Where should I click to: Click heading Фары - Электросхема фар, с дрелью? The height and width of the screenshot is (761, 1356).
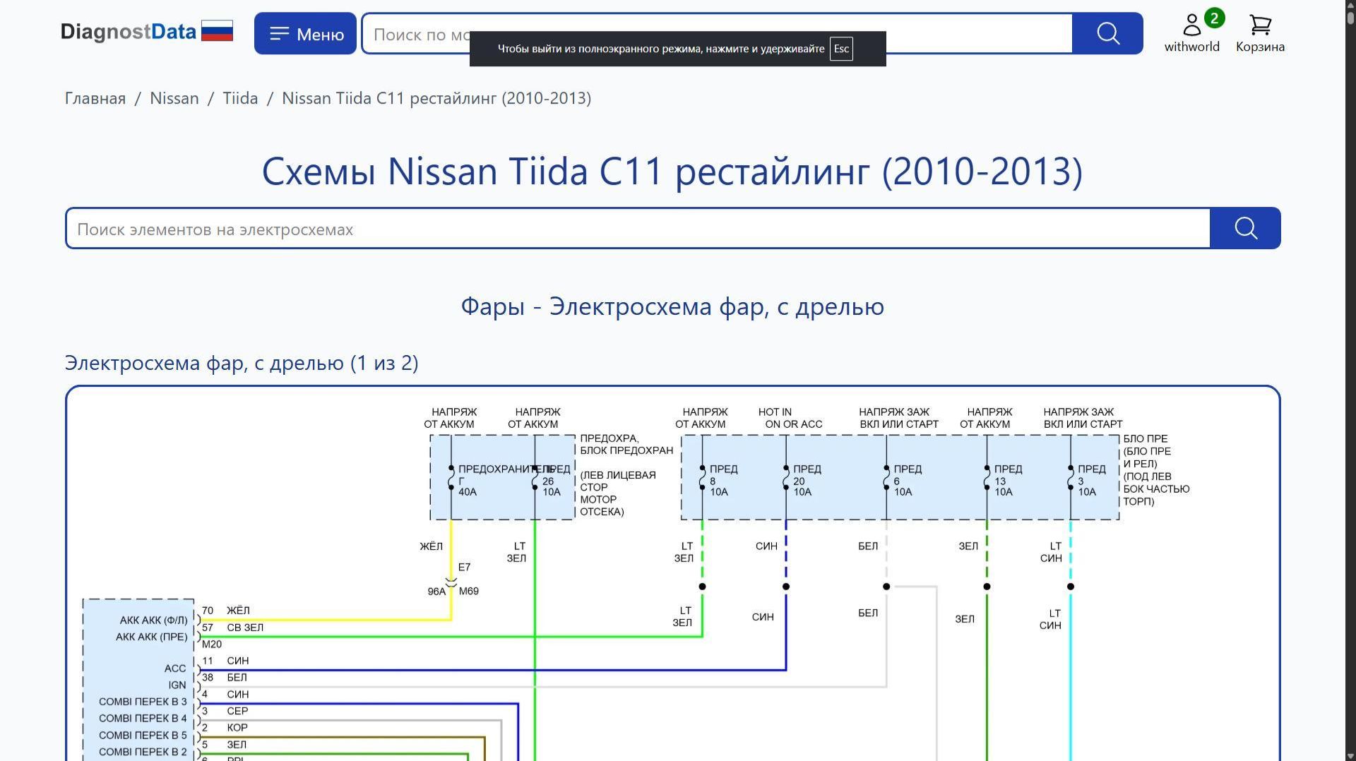point(672,306)
